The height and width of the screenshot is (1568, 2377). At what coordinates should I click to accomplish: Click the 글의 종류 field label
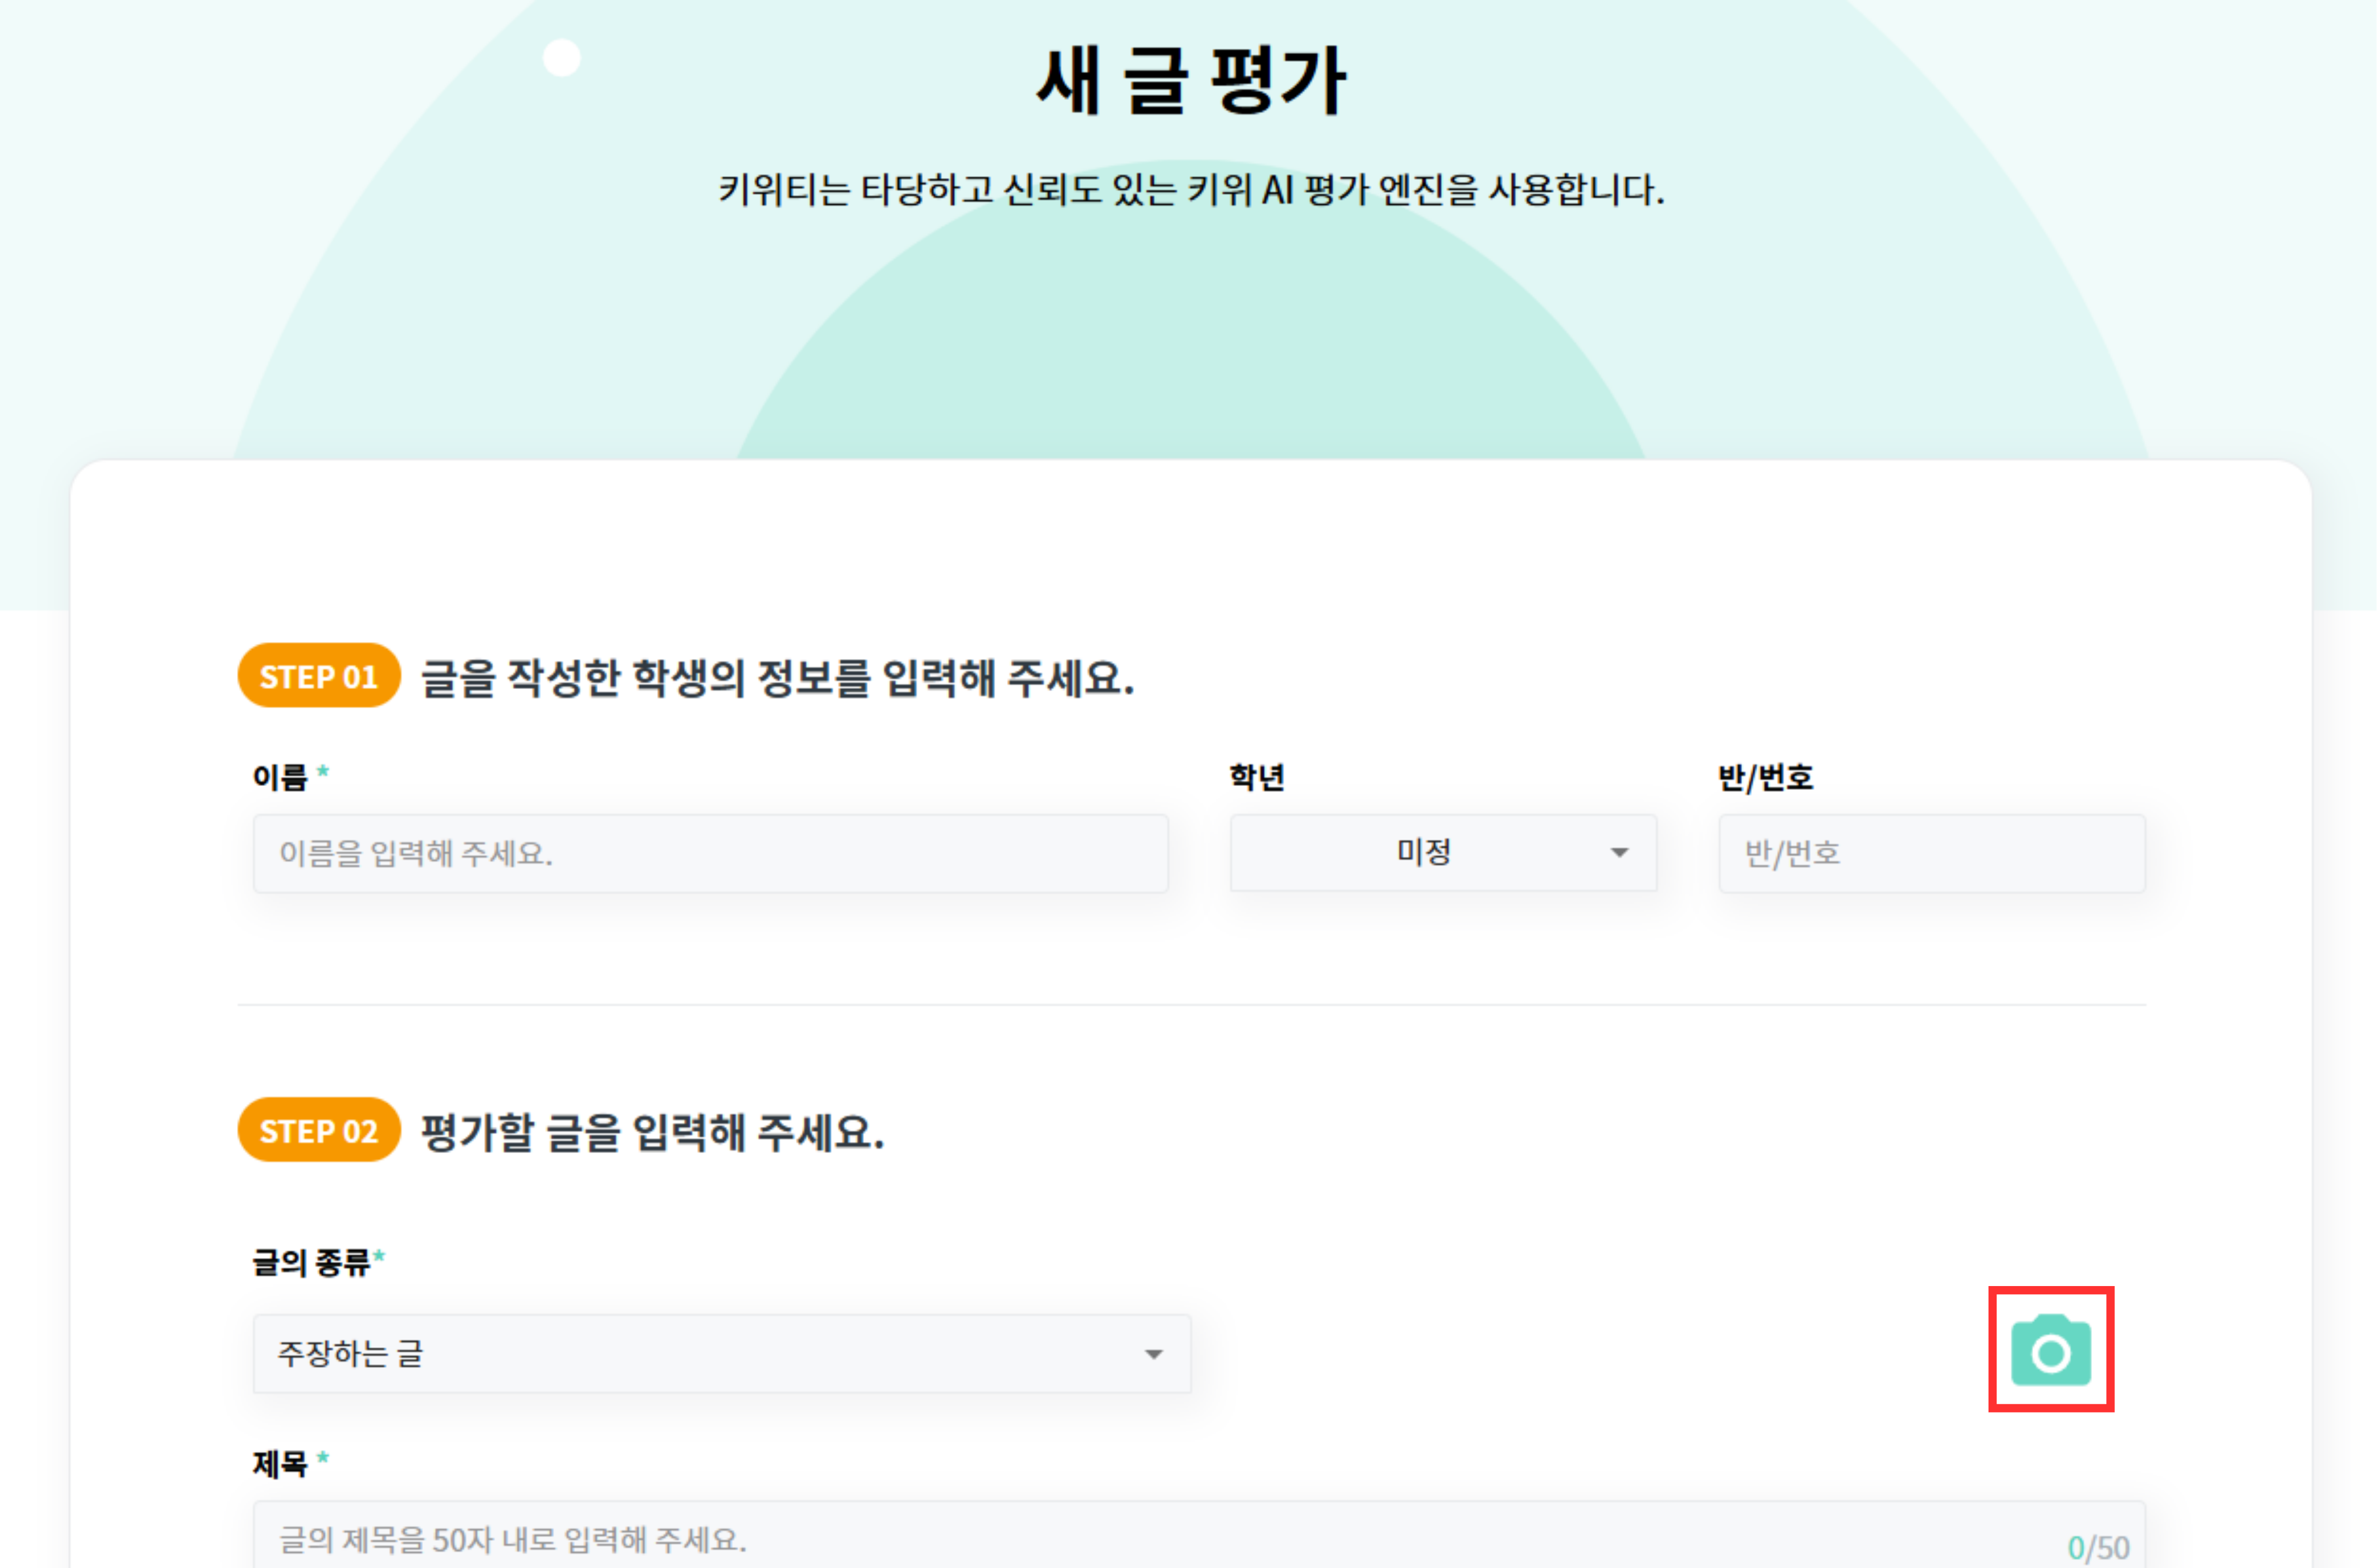pos(311,1262)
